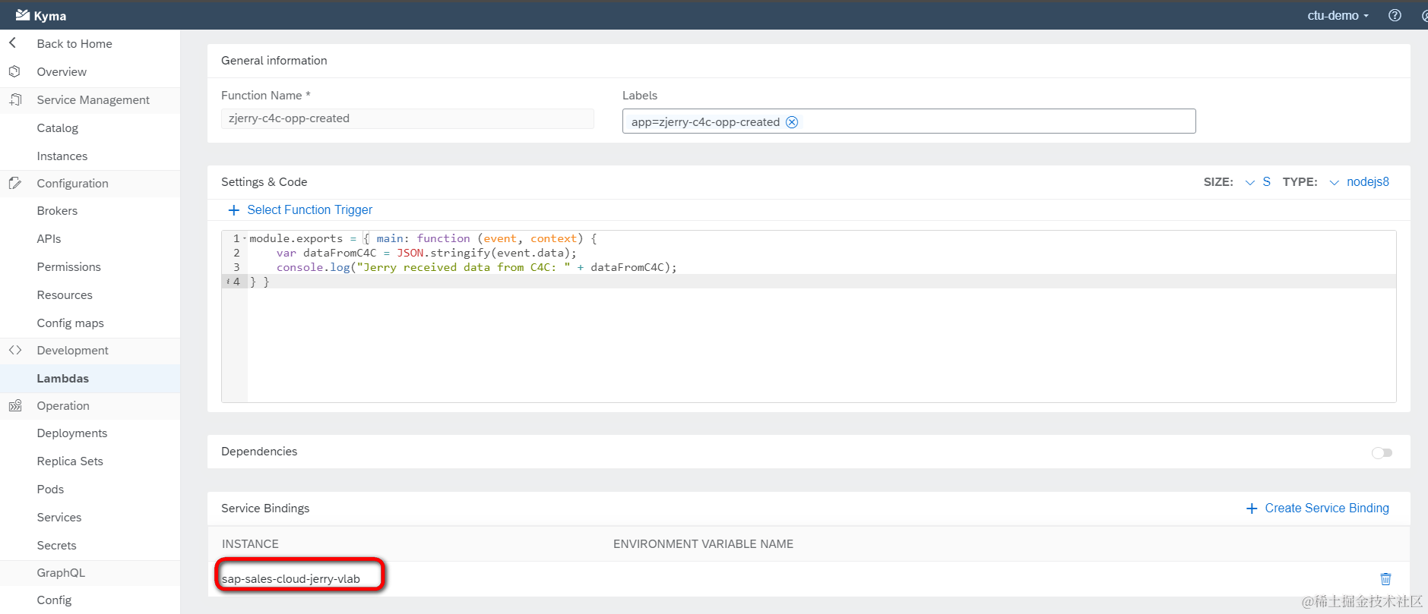Screen dimensions: 1428x614
Task: Click the Service Management section header
Action: coord(93,99)
